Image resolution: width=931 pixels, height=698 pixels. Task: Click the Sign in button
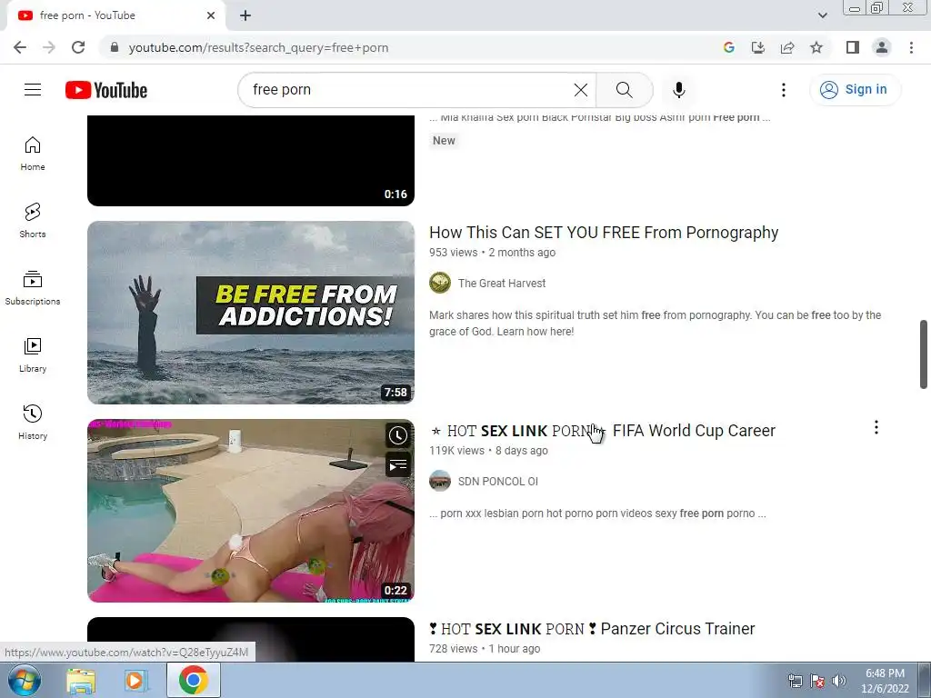(855, 90)
